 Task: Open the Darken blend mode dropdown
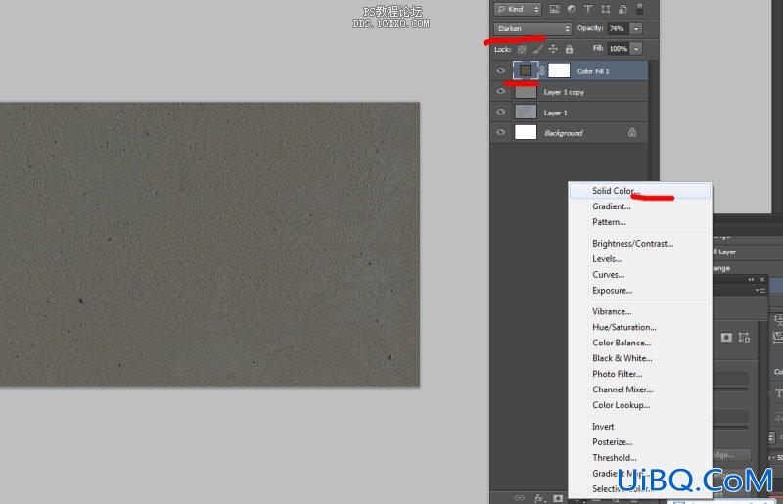pos(532,28)
